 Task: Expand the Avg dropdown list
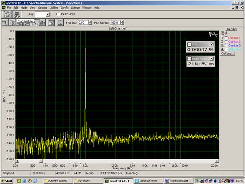[47, 15]
